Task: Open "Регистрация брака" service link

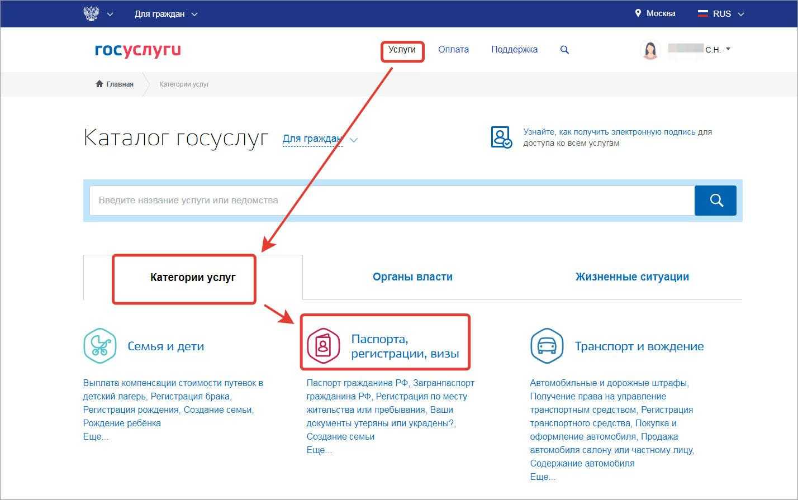Action: (x=190, y=397)
